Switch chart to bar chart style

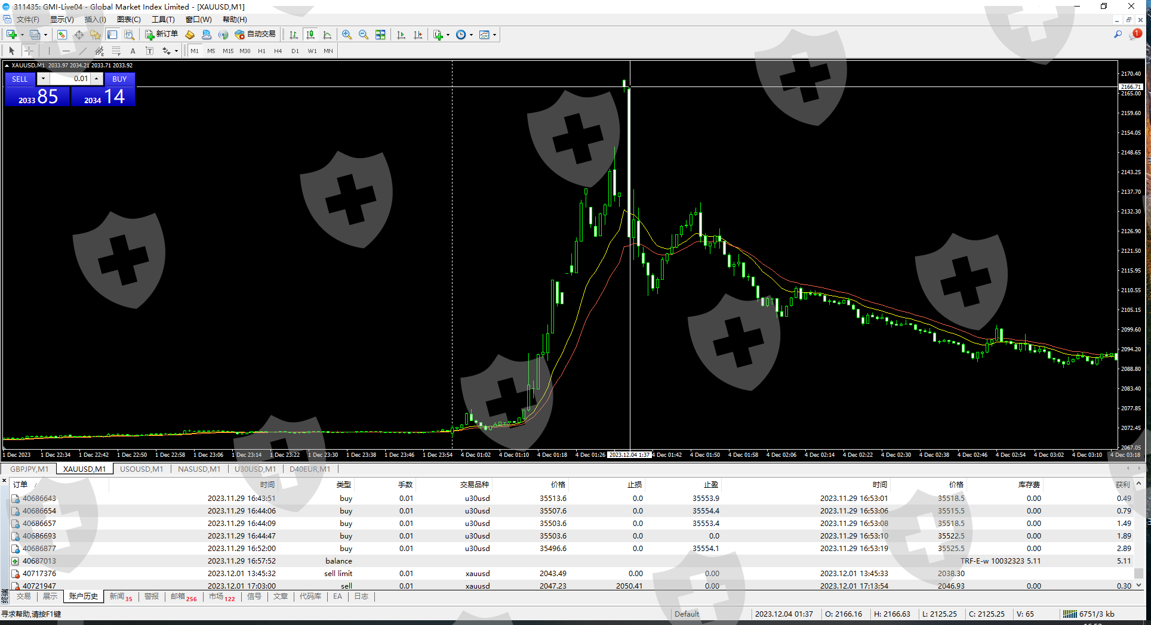click(x=294, y=35)
